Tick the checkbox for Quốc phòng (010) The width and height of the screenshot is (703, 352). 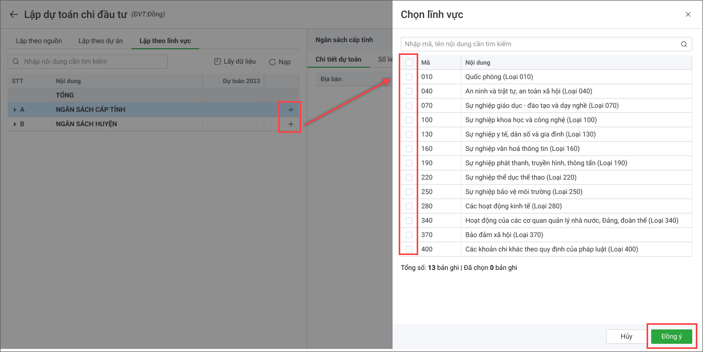[x=409, y=77]
